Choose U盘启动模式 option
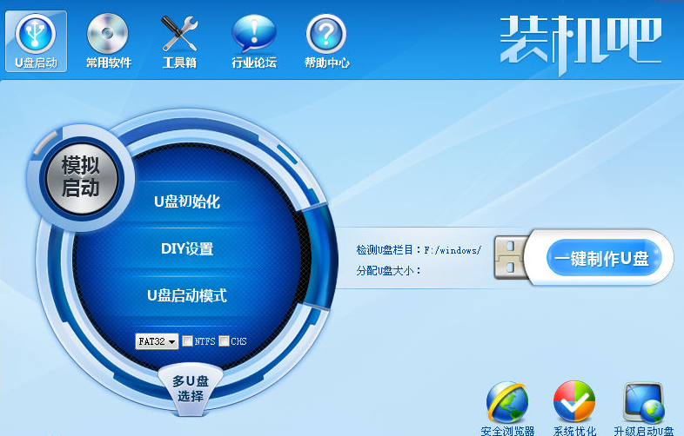The image size is (684, 436). (x=187, y=296)
